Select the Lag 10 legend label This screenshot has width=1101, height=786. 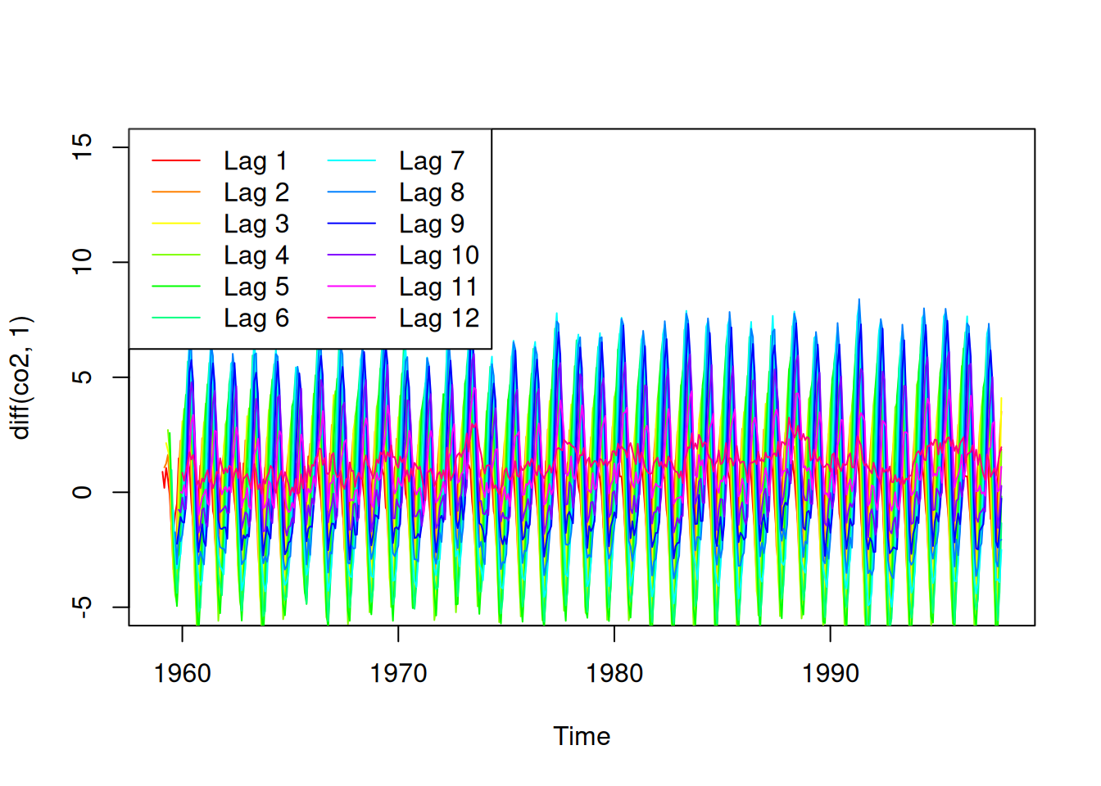[x=439, y=255]
